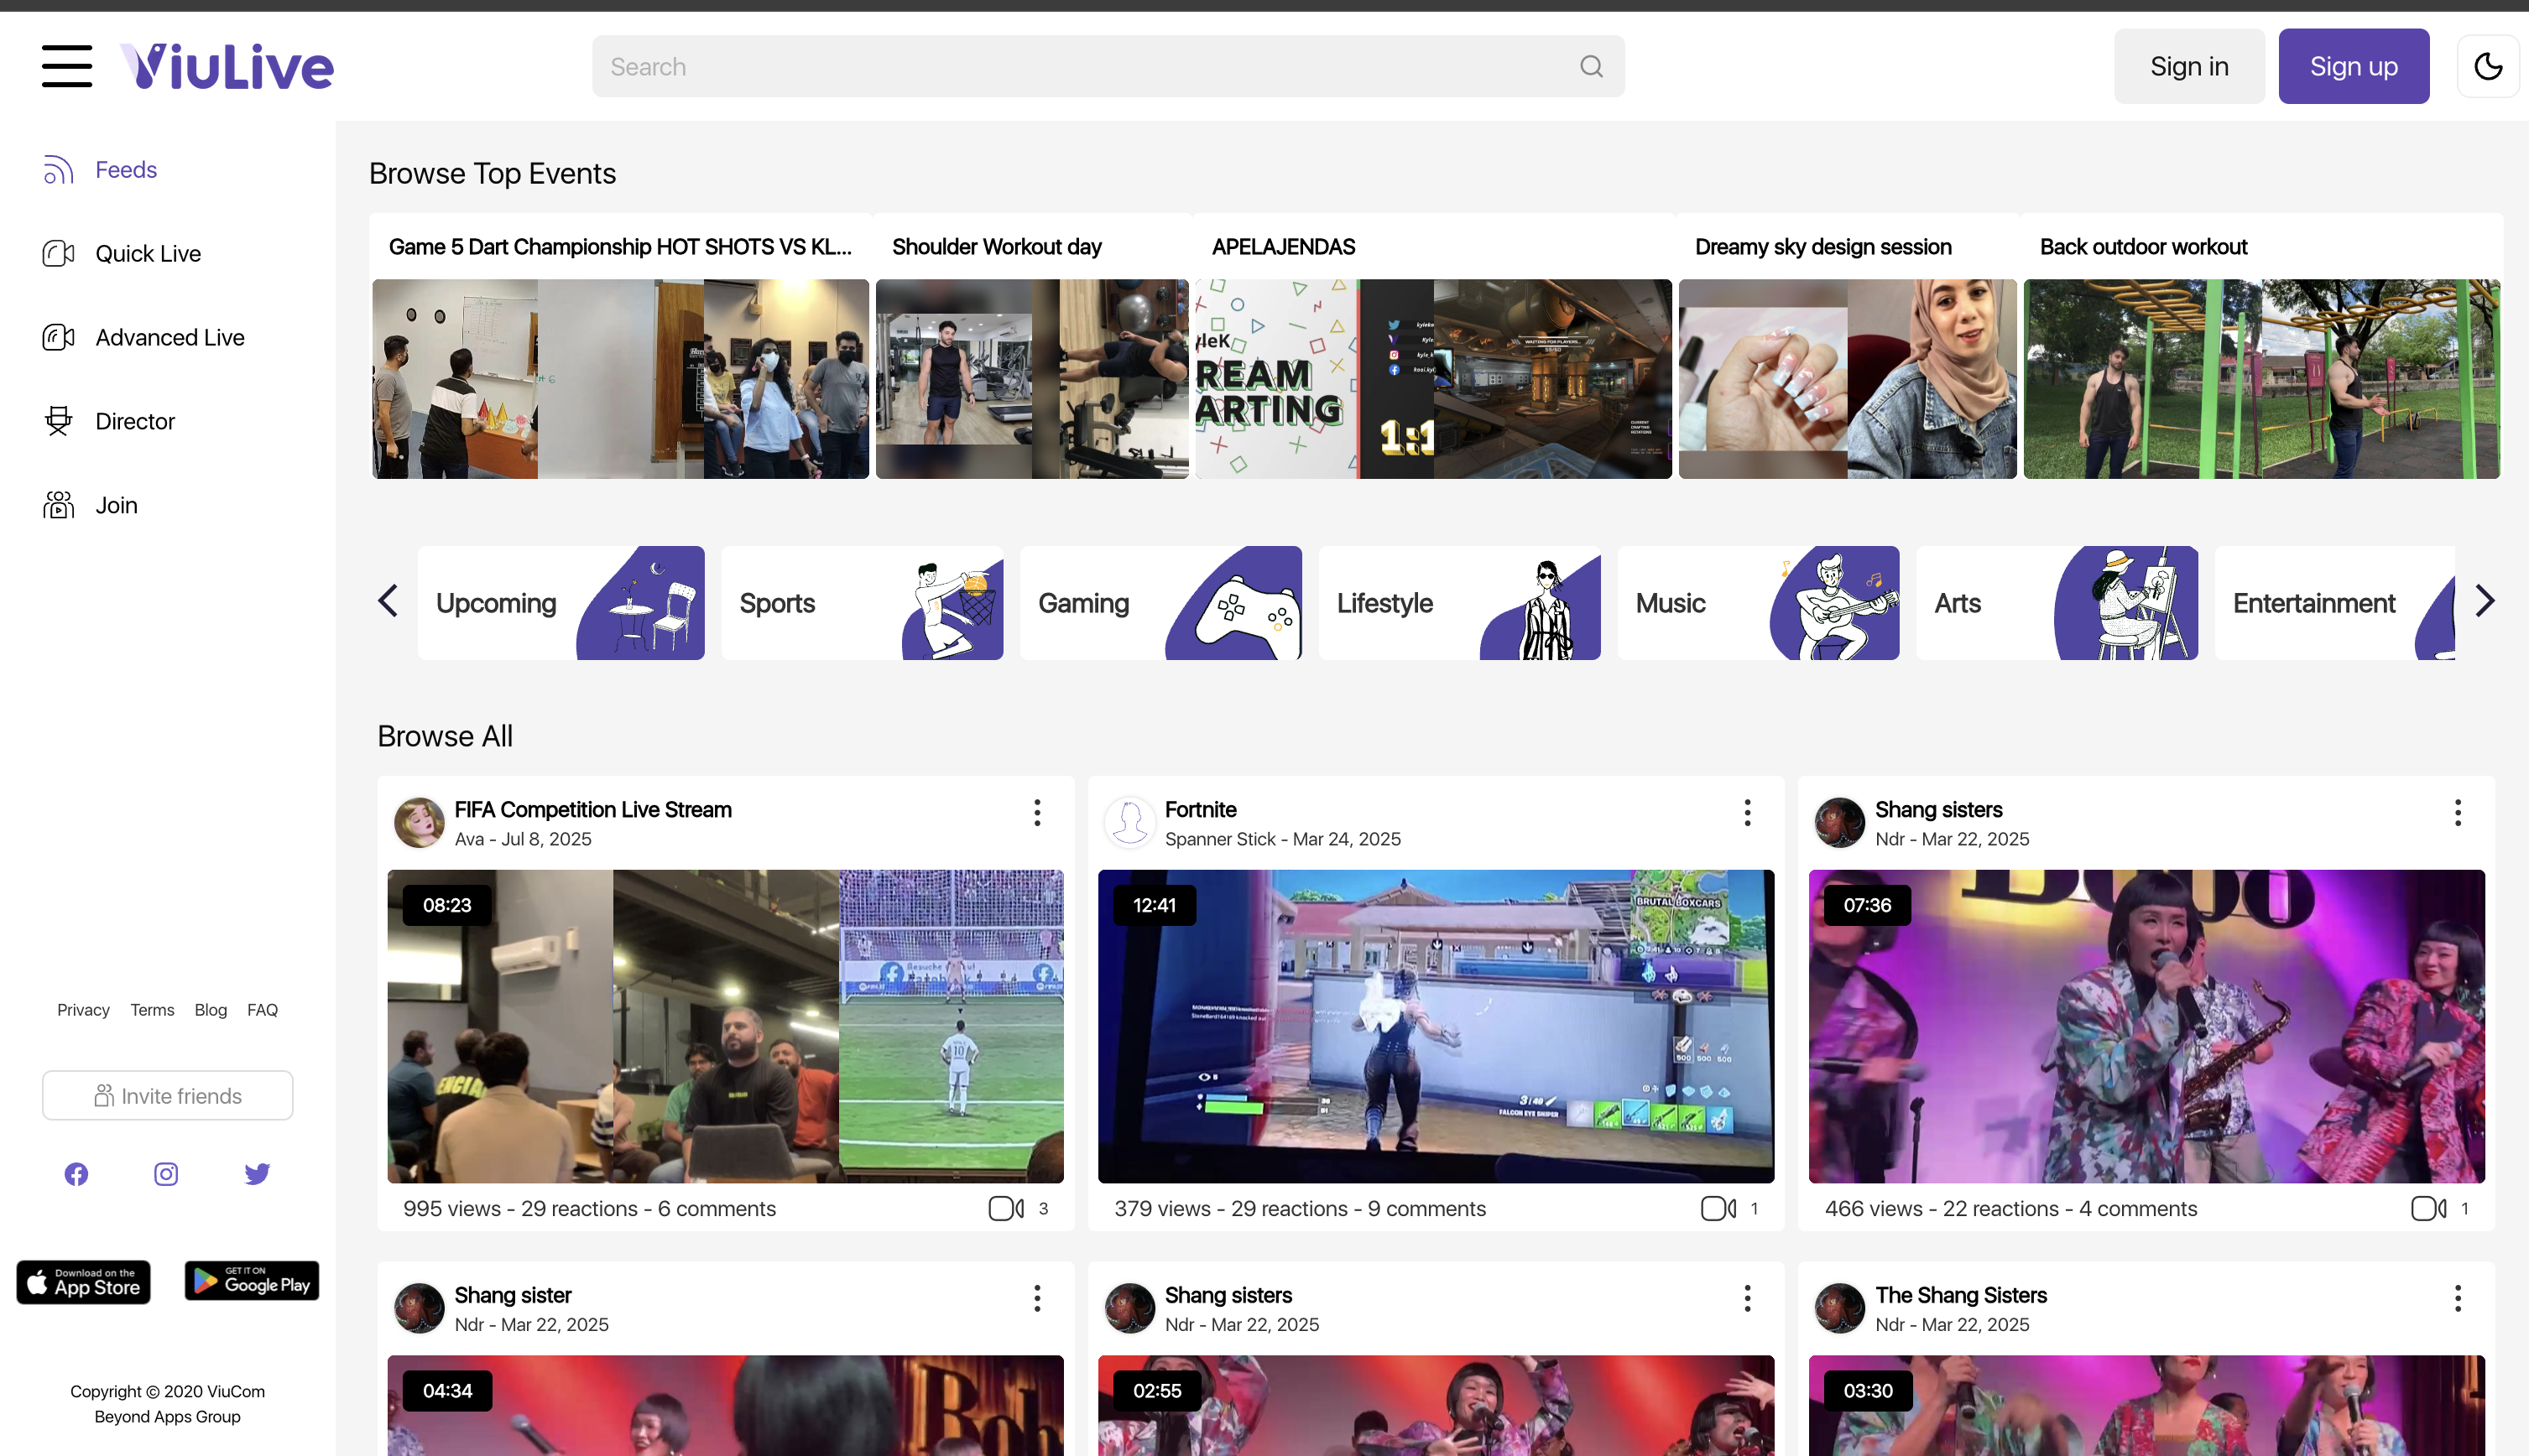Select the Upcoming category card
This screenshot has width=2529, height=1456.
(x=561, y=603)
